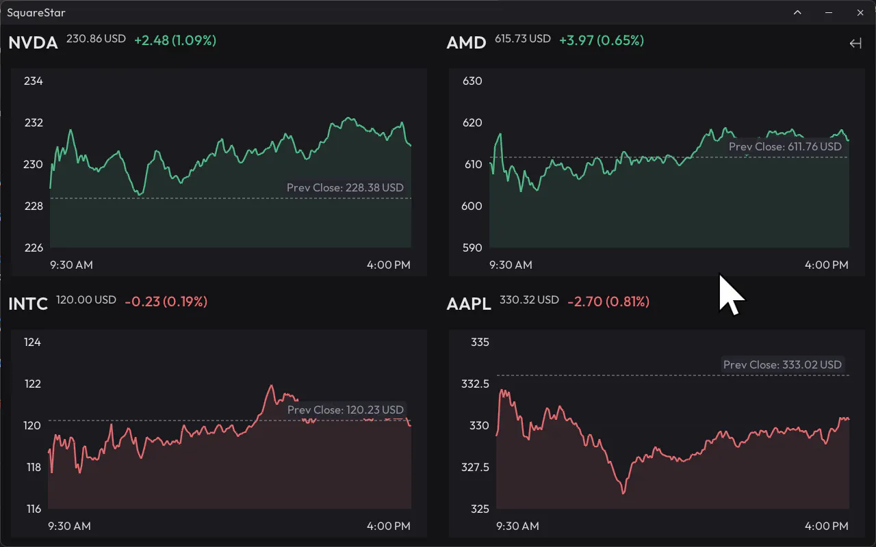Click the collapse sidebar arrow icon
Image resolution: width=876 pixels, height=547 pixels.
point(855,44)
